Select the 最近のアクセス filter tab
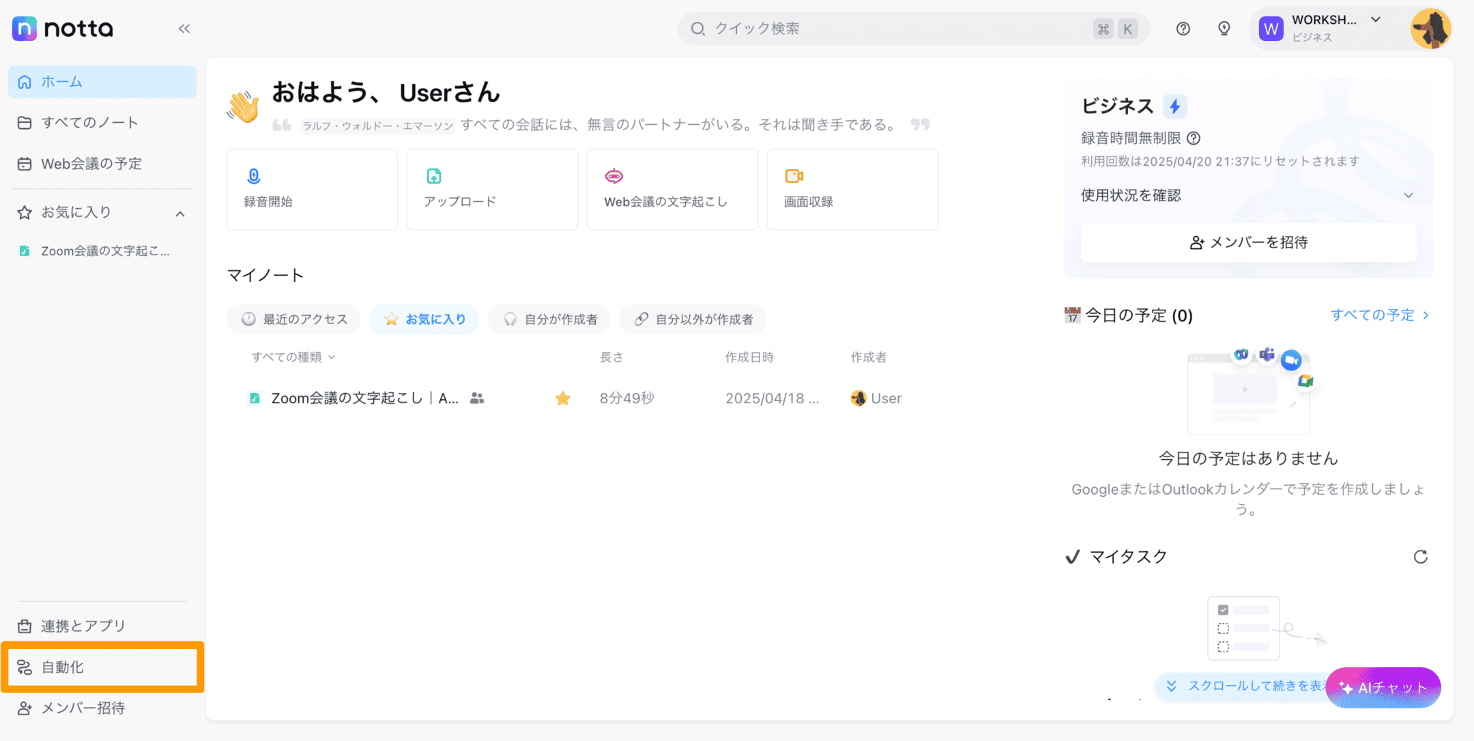Image resolution: width=1474 pixels, height=741 pixels. point(294,319)
